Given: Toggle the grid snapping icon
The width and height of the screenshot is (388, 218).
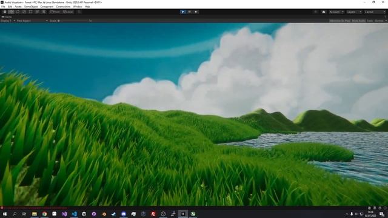Looking at the screenshot, I should pyautogui.click(x=79, y=12).
